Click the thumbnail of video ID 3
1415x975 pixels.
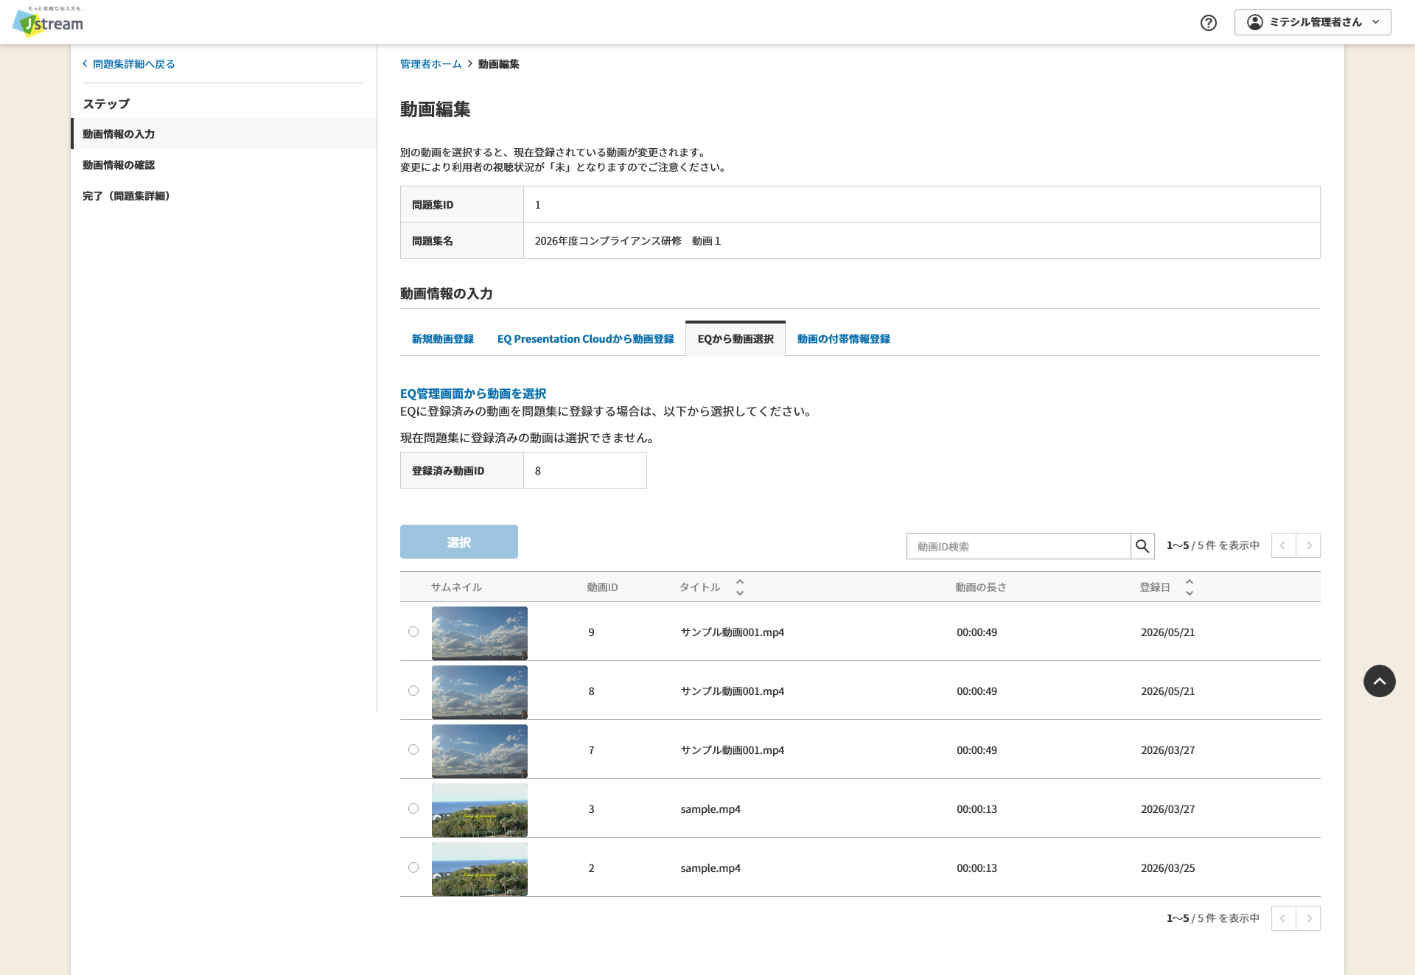coord(480,810)
